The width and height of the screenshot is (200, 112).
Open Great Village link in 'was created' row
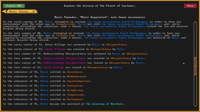55,49
